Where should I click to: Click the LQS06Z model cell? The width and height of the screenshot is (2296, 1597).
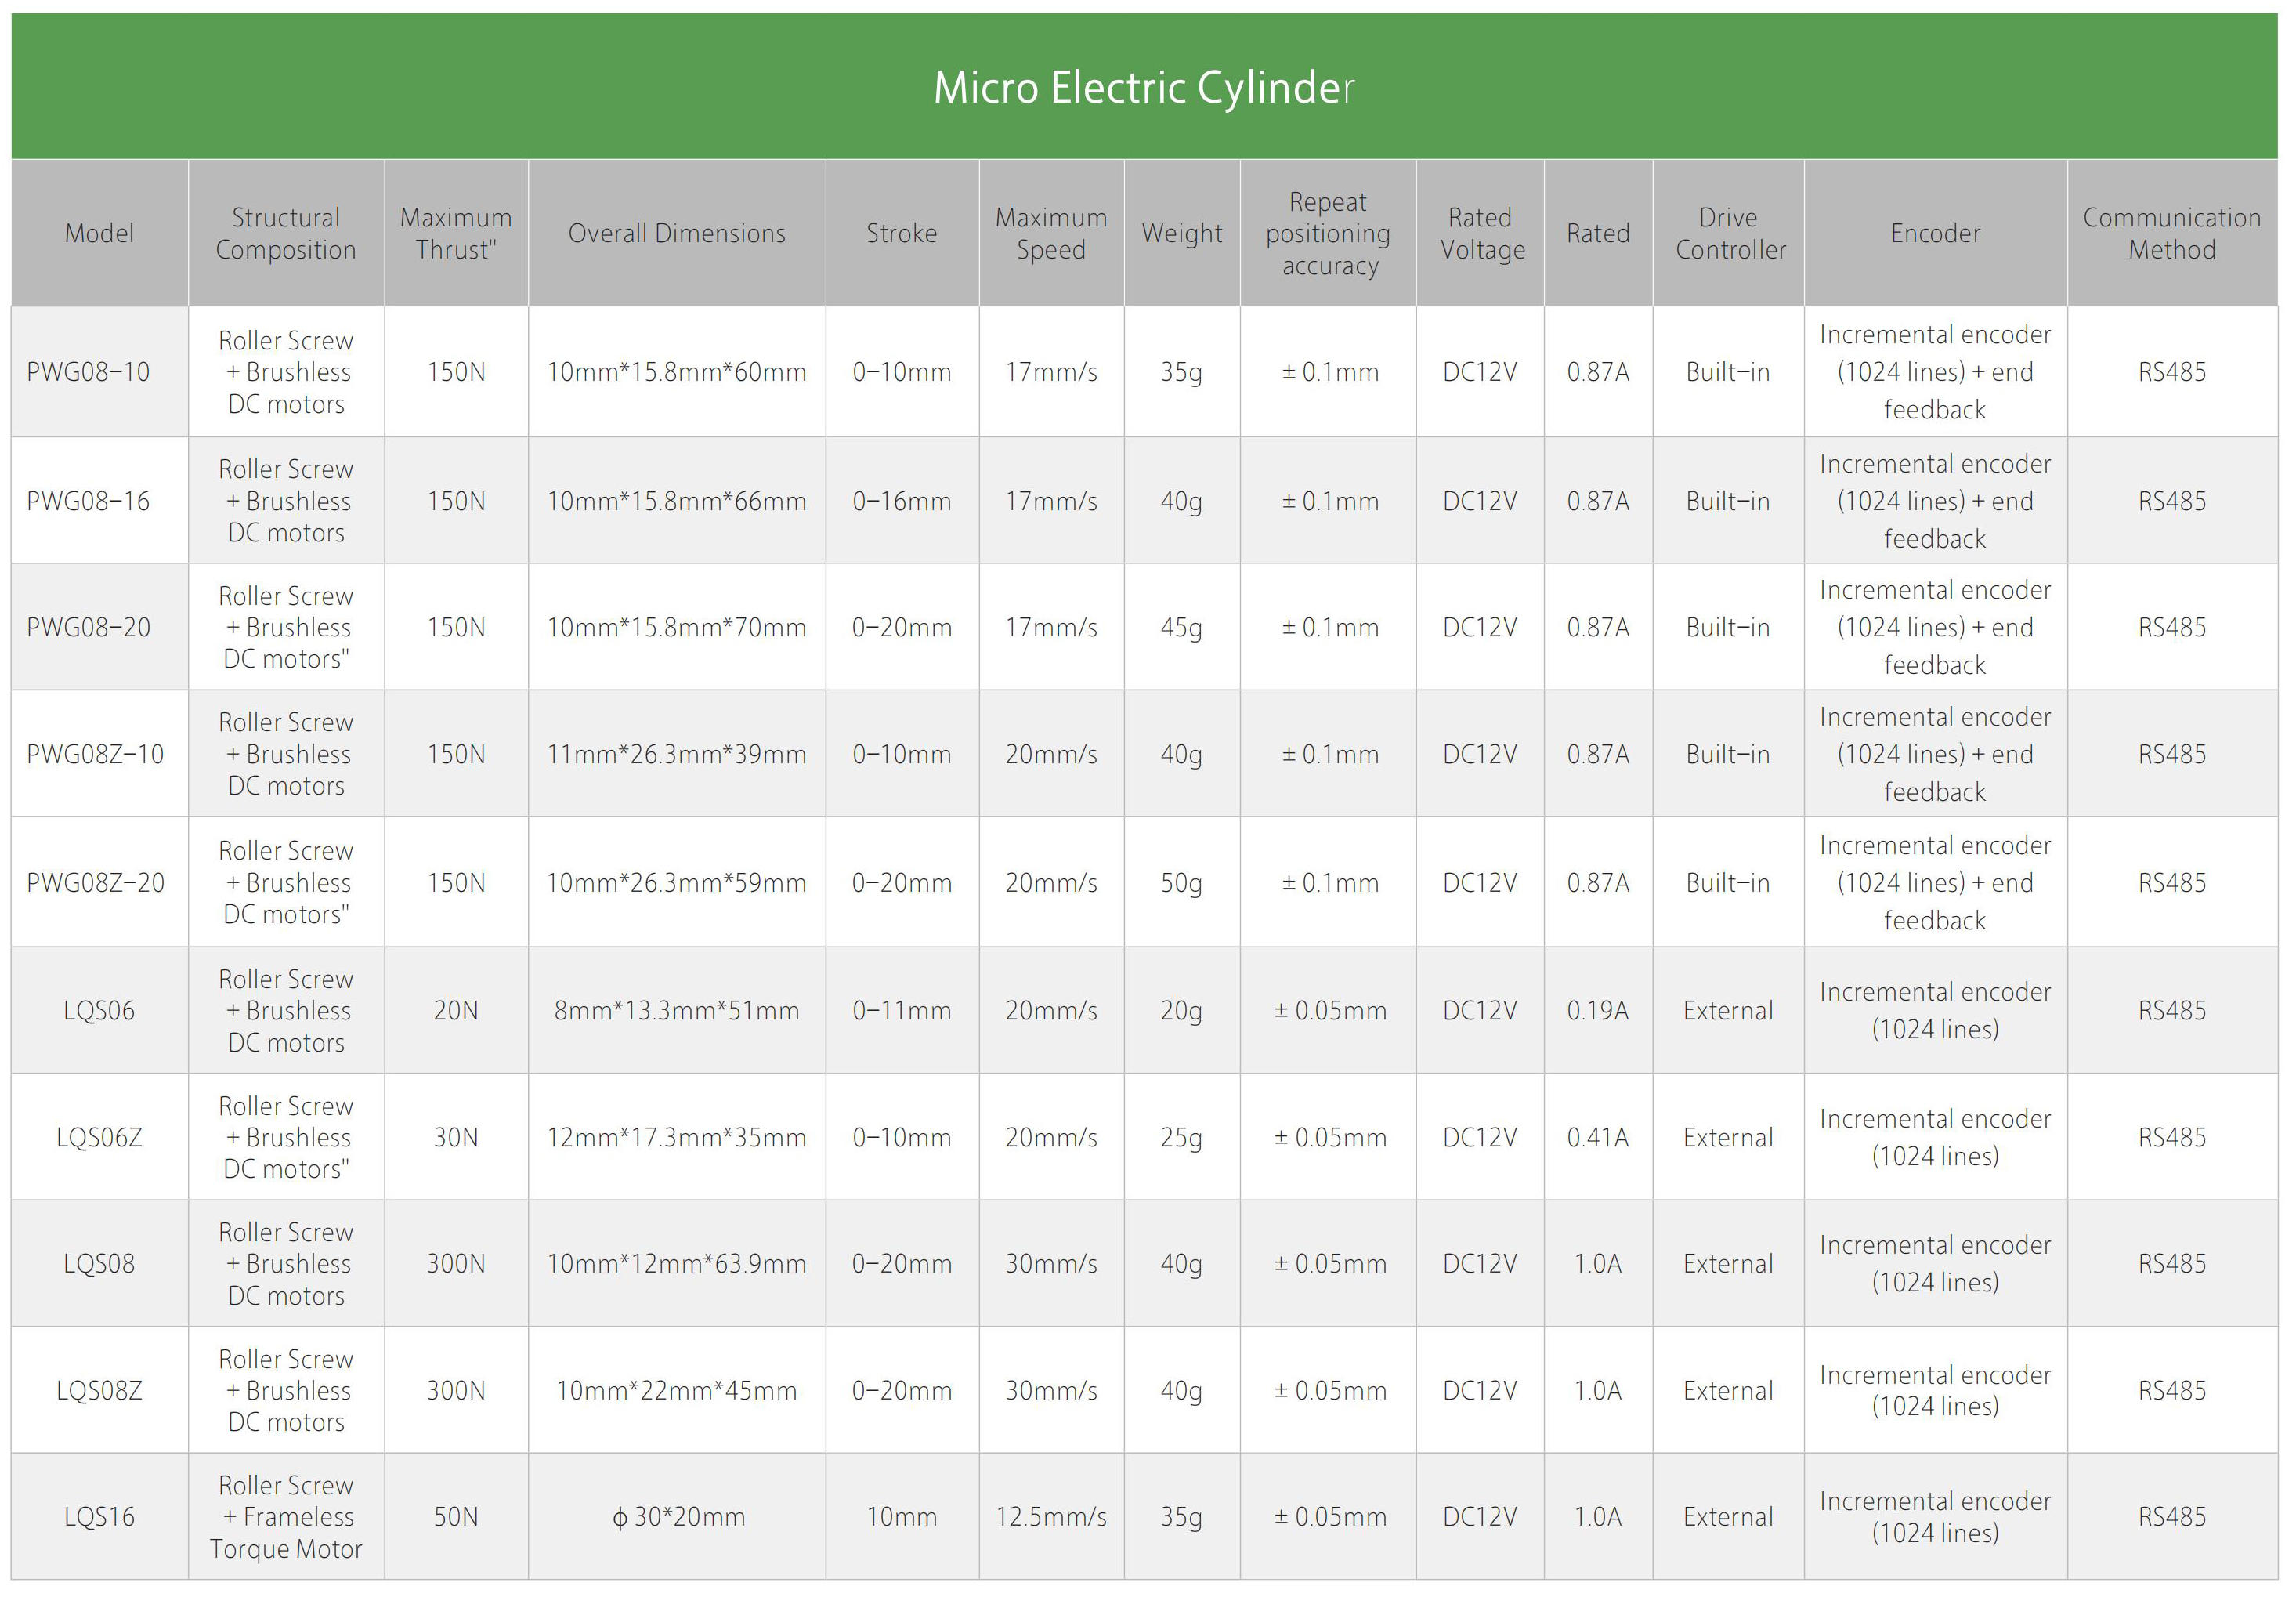(x=99, y=1138)
